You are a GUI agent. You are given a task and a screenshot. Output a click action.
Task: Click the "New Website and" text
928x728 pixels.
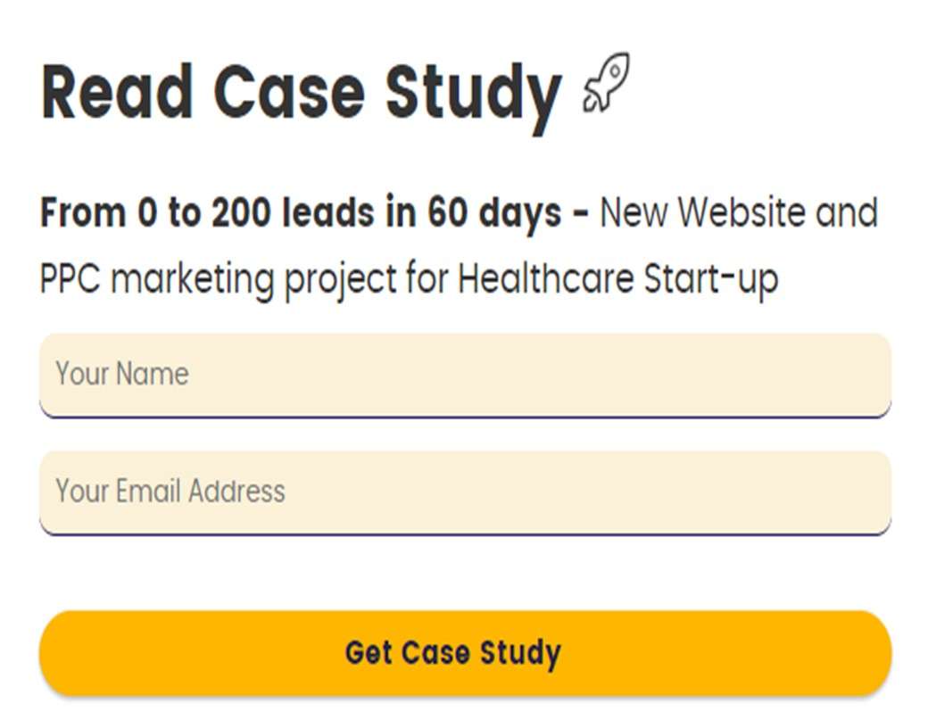(739, 212)
